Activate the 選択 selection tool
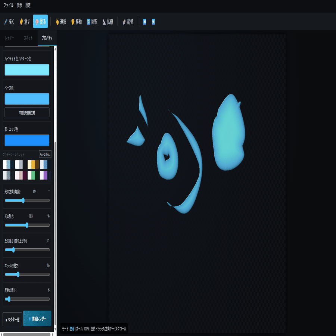Image resolution: width=336 pixels, height=336 pixels. pyautogui.click(x=60, y=21)
